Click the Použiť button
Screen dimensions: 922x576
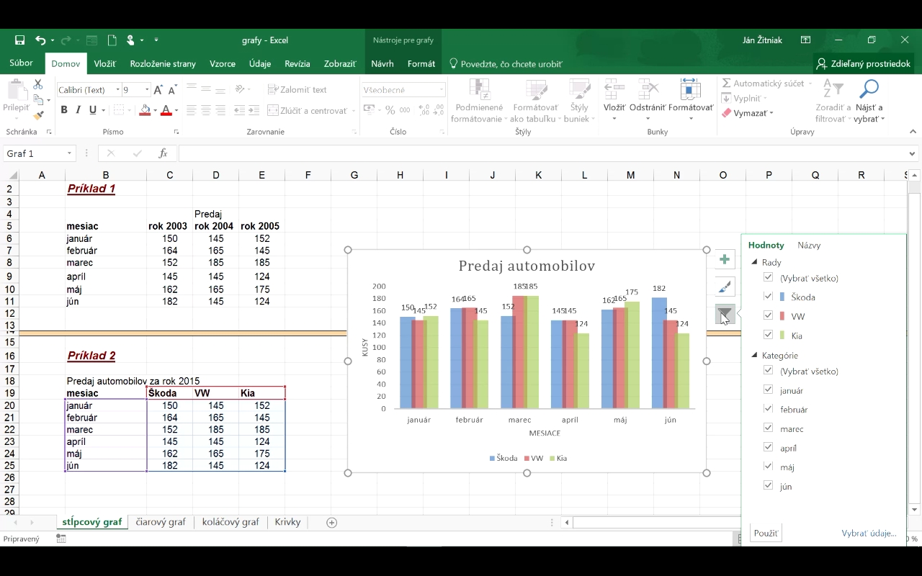point(766,534)
